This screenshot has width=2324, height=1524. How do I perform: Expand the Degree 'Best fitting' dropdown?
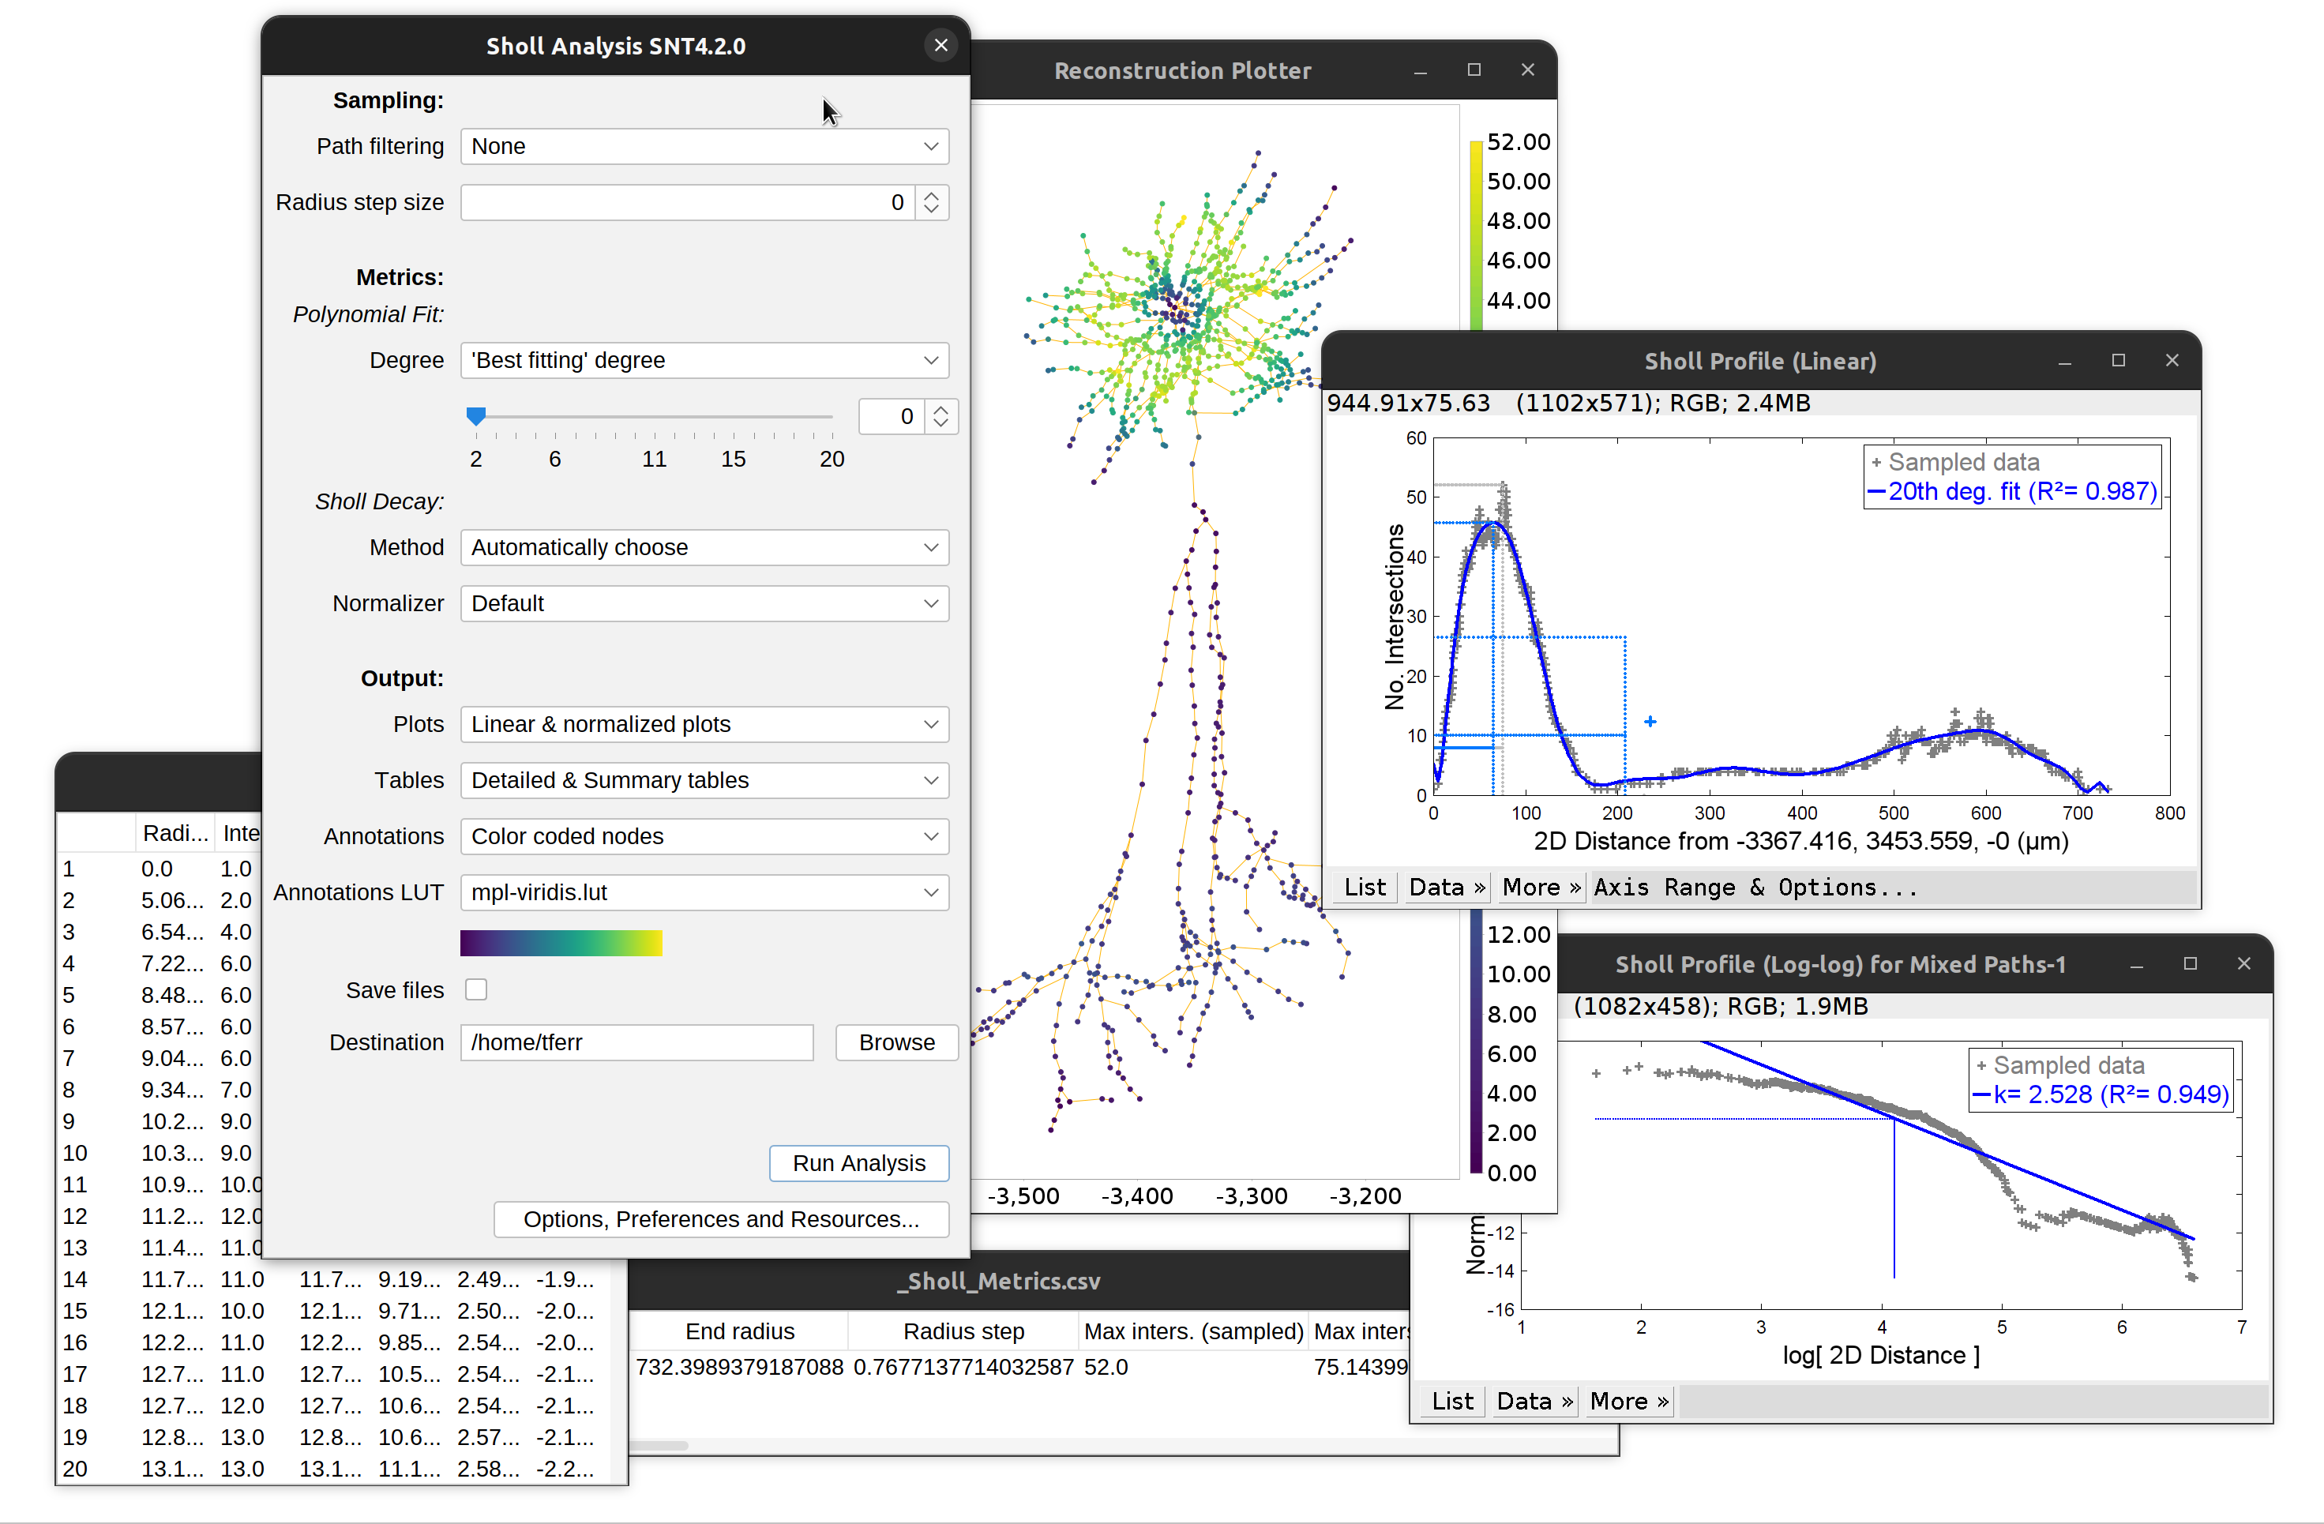pos(704,360)
